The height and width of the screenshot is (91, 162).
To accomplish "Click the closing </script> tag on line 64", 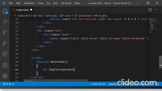I will pos(37,77).
